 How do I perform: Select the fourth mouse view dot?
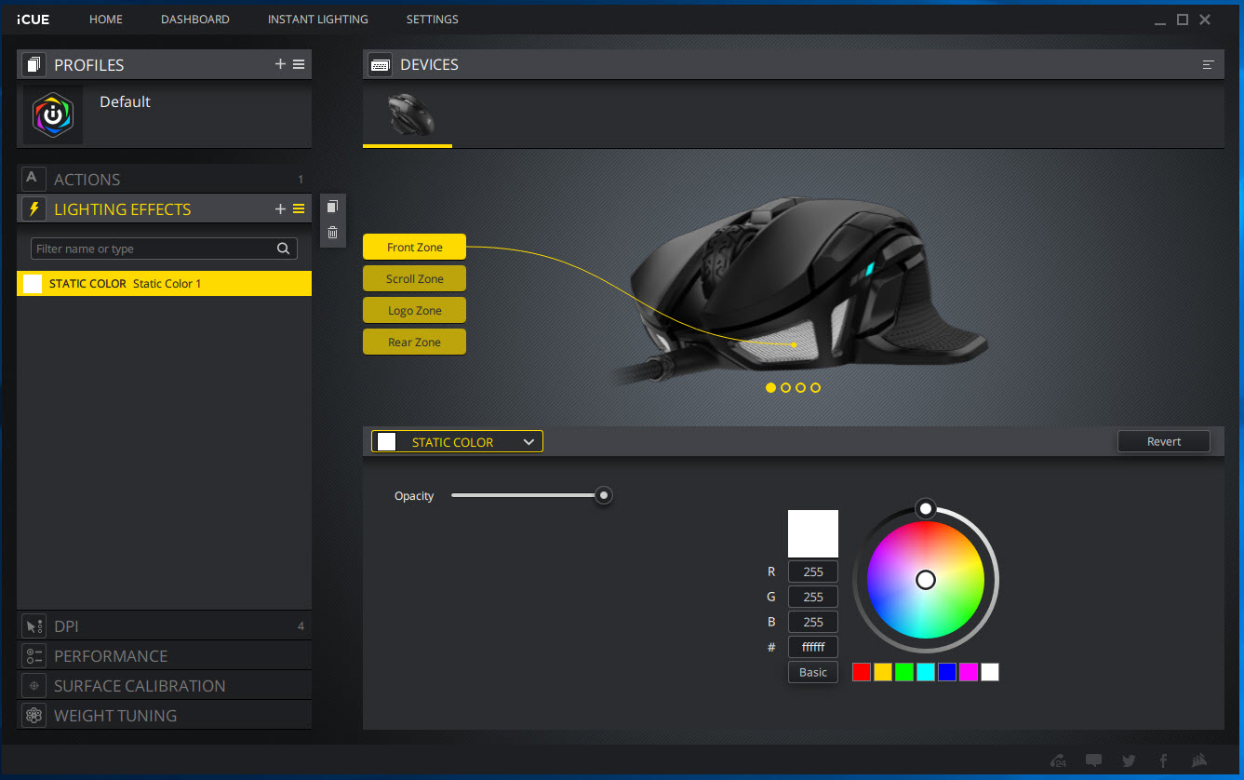pos(815,387)
